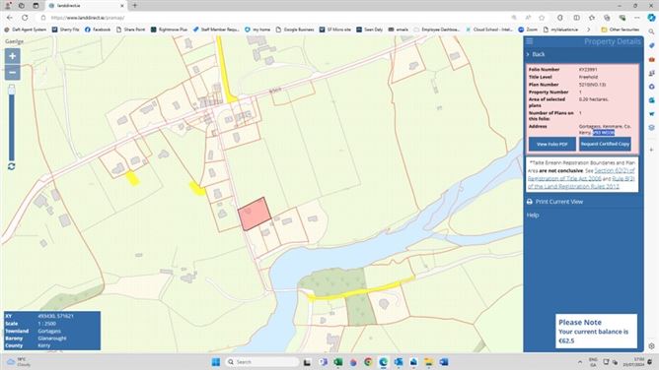659x370 pixels.
Task: Open Other favourites folder
Action: [621, 30]
